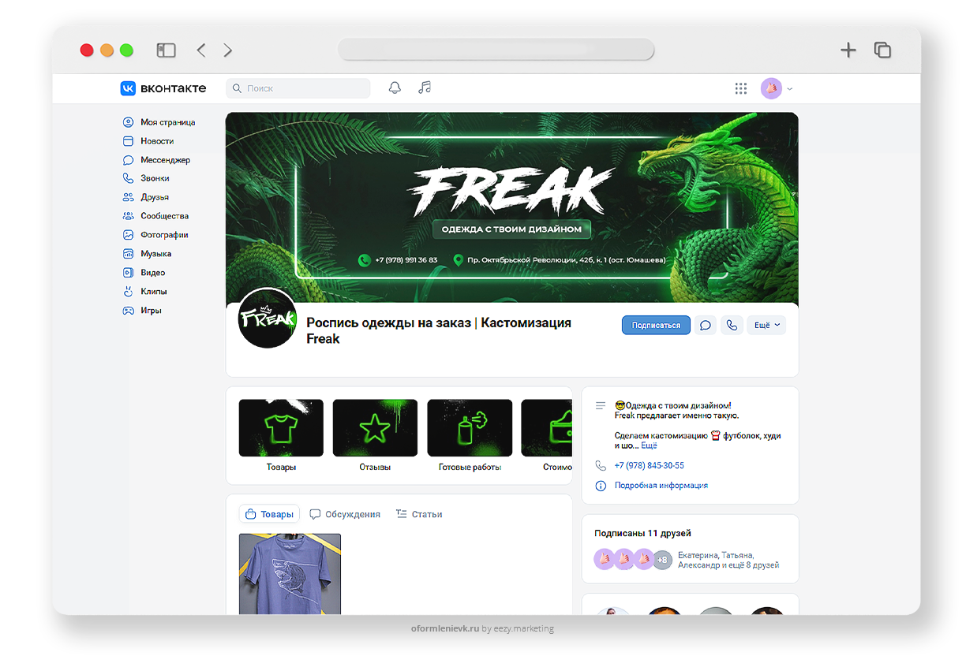966x667 pixels.
Task: Show the browser tab overview icon
Action: pos(882,50)
